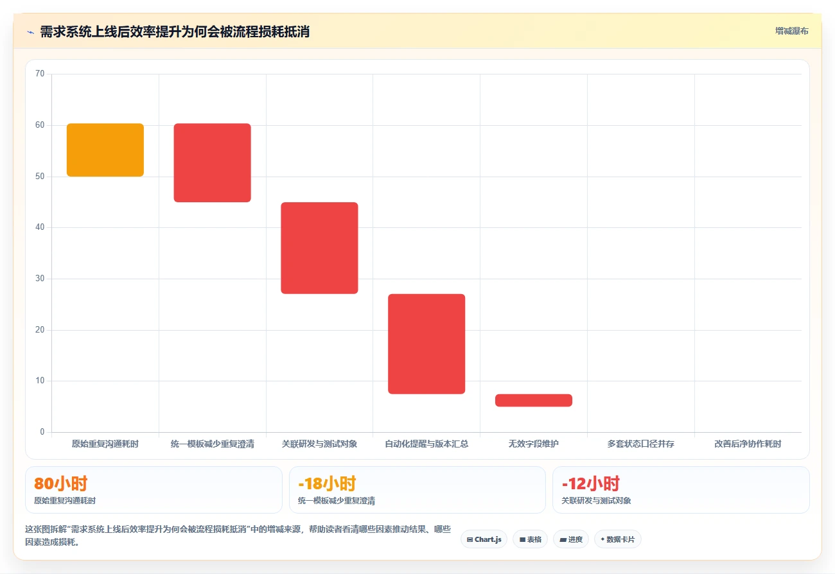
Task: Open the 数据卡片 chip
Action: pos(617,539)
